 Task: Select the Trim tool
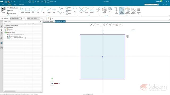point(81,10)
